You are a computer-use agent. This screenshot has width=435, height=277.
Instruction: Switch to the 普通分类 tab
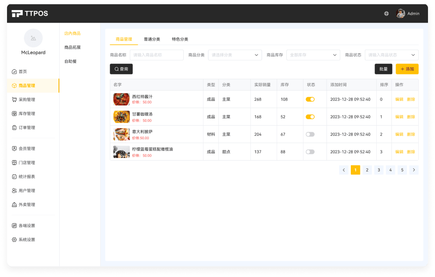[152, 39]
